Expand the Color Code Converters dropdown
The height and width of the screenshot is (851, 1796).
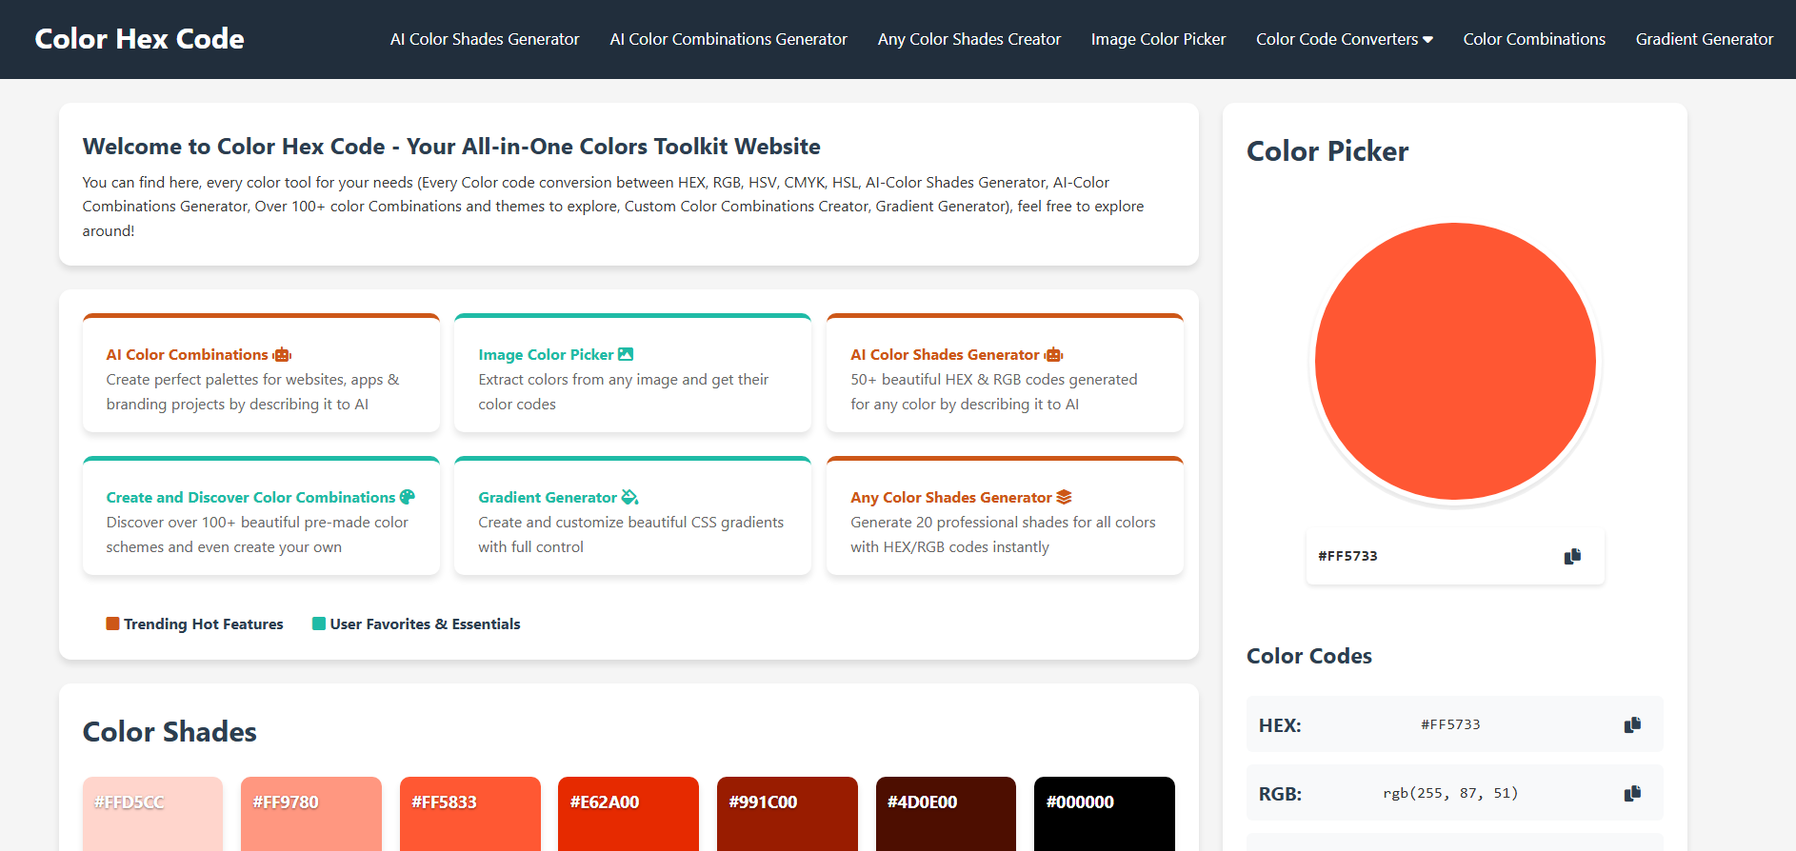[x=1345, y=39]
